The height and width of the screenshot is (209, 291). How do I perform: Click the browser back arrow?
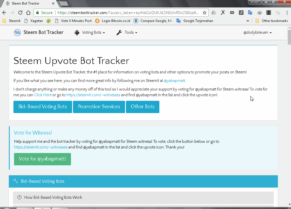(4, 13)
